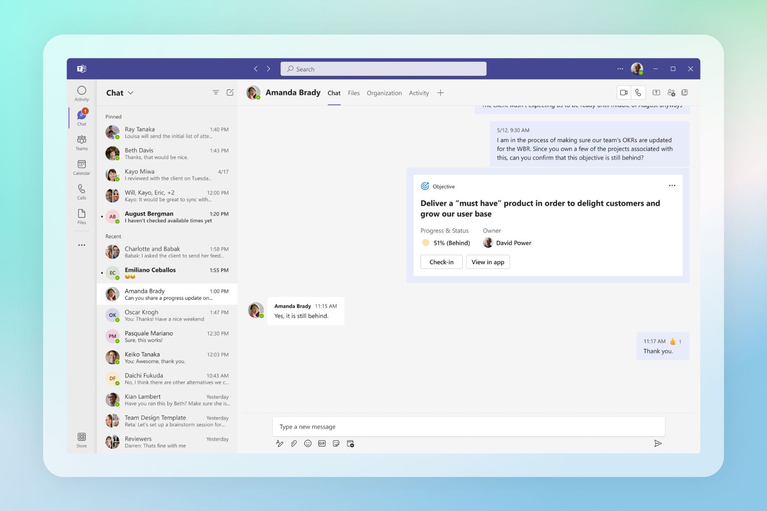Switch to the Files tab
The height and width of the screenshot is (511, 767).
pos(353,93)
